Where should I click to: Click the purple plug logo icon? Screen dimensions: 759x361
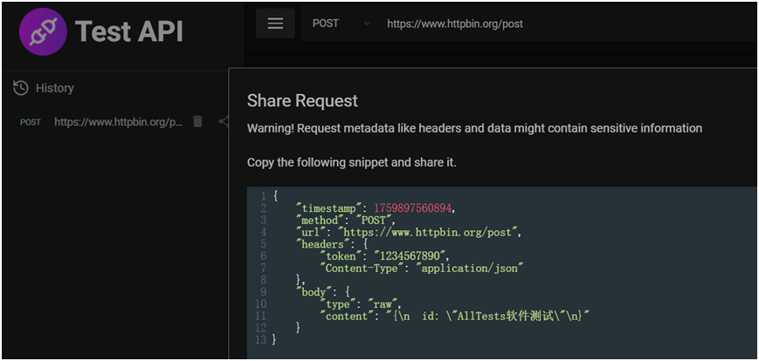pyautogui.click(x=44, y=33)
